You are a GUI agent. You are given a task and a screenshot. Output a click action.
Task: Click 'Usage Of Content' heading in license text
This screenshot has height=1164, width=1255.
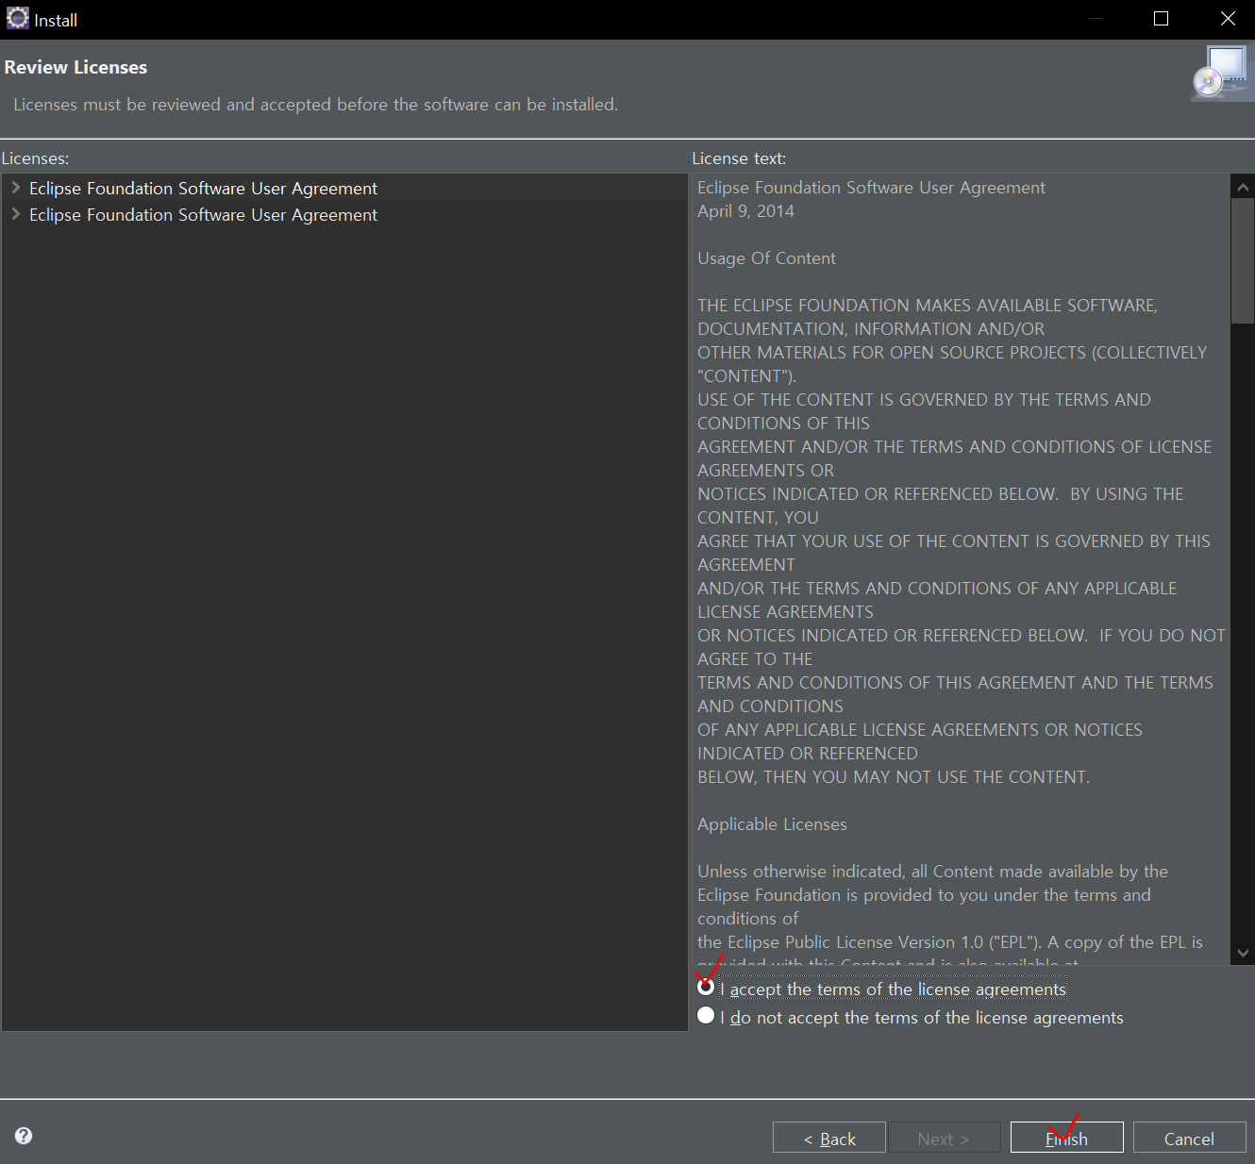point(766,258)
